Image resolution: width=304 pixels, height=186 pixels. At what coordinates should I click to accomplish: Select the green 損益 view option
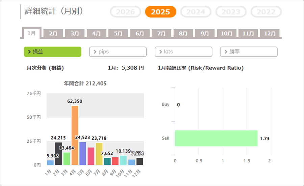click(x=53, y=52)
